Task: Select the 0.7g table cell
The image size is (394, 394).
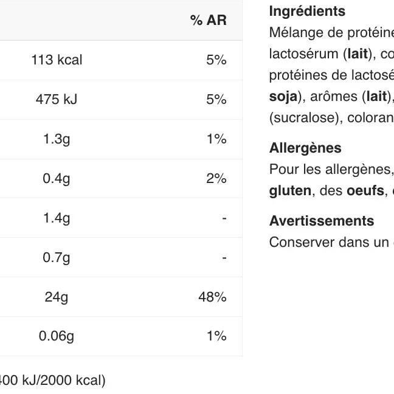Action: click(57, 258)
